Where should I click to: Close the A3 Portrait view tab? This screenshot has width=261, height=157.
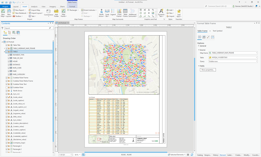(68, 23)
